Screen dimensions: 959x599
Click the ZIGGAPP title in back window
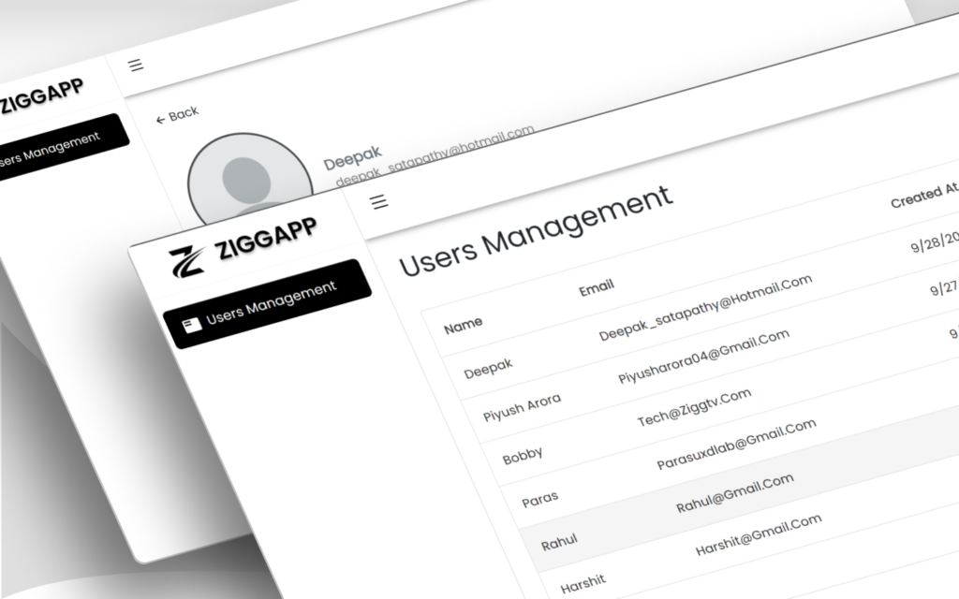click(41, 96)
